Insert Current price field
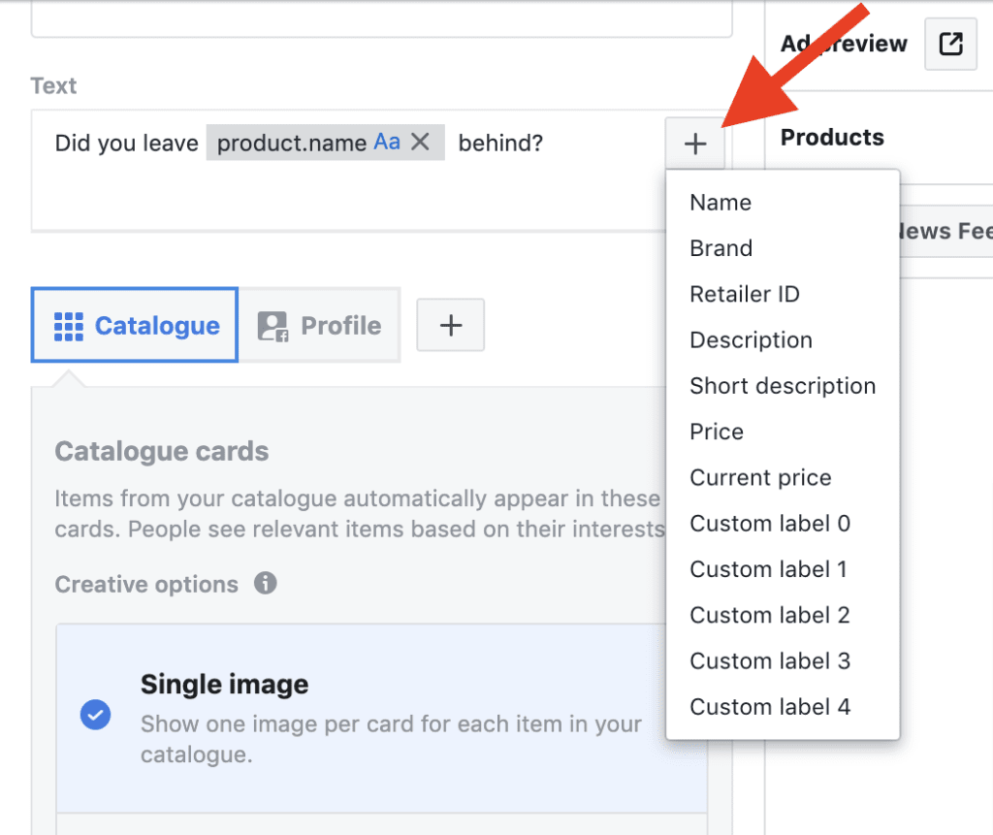993x835 pixels. [x=760, y=478]
